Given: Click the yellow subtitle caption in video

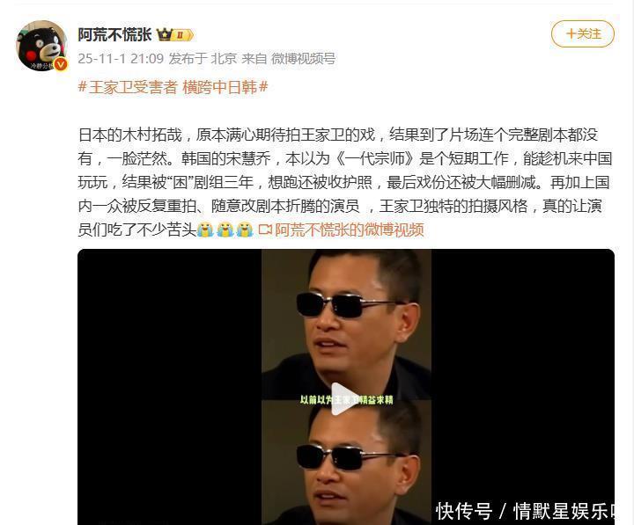Looking at the screenshot, I should 347,400.
